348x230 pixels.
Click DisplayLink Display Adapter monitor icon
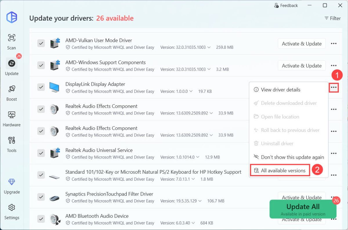54,87
